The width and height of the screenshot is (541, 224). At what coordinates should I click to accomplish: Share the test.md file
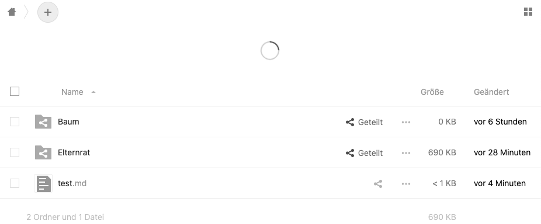(x=378, y=184)
